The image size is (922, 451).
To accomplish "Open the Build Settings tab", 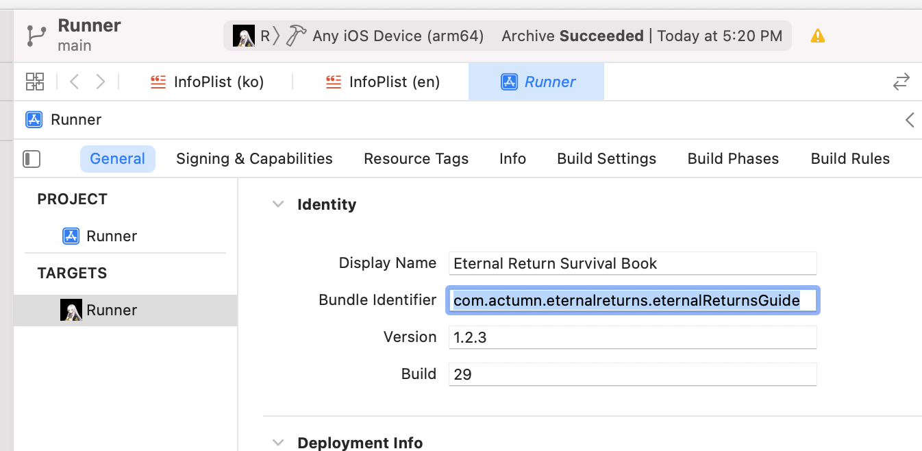I will tap(607, 159).
